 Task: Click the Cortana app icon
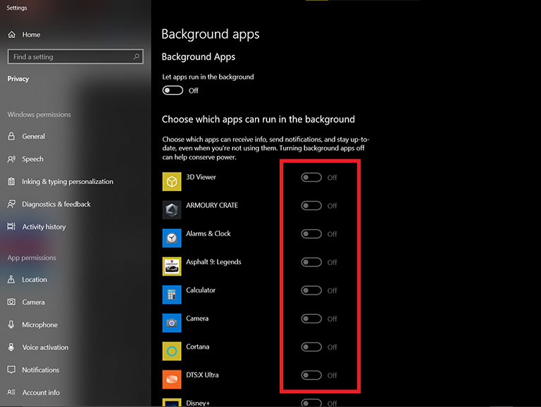click(172, 351)
